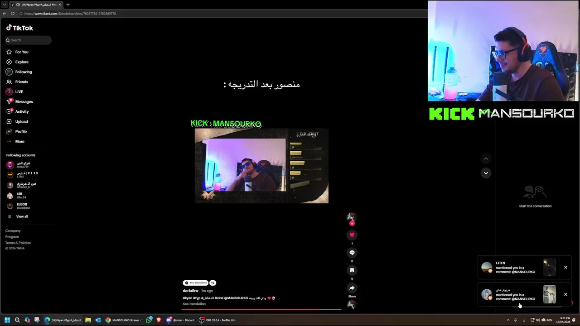This screenshot has width=580, height=326.
Task: Click See translation under caption
Action: (x=194, y=304)
